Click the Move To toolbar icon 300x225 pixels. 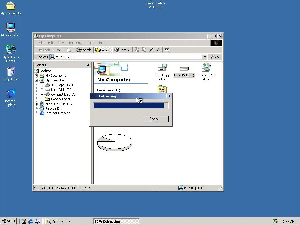point(137,50)
